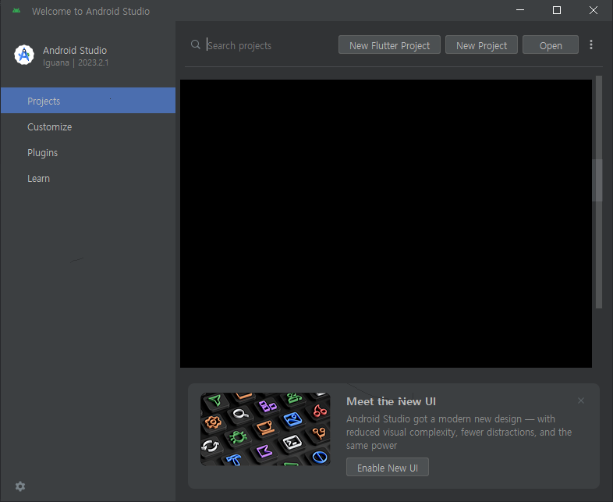Image resolution: width=613 pixels, height=502 pixels.
Task: Click the Meet the New UI heading
Action: (391, 401)
